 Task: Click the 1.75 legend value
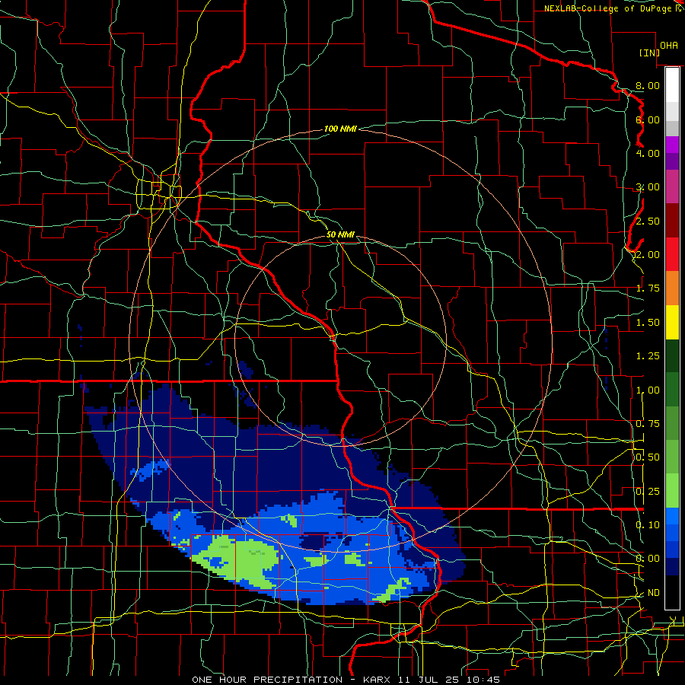(x=648, y=288)
